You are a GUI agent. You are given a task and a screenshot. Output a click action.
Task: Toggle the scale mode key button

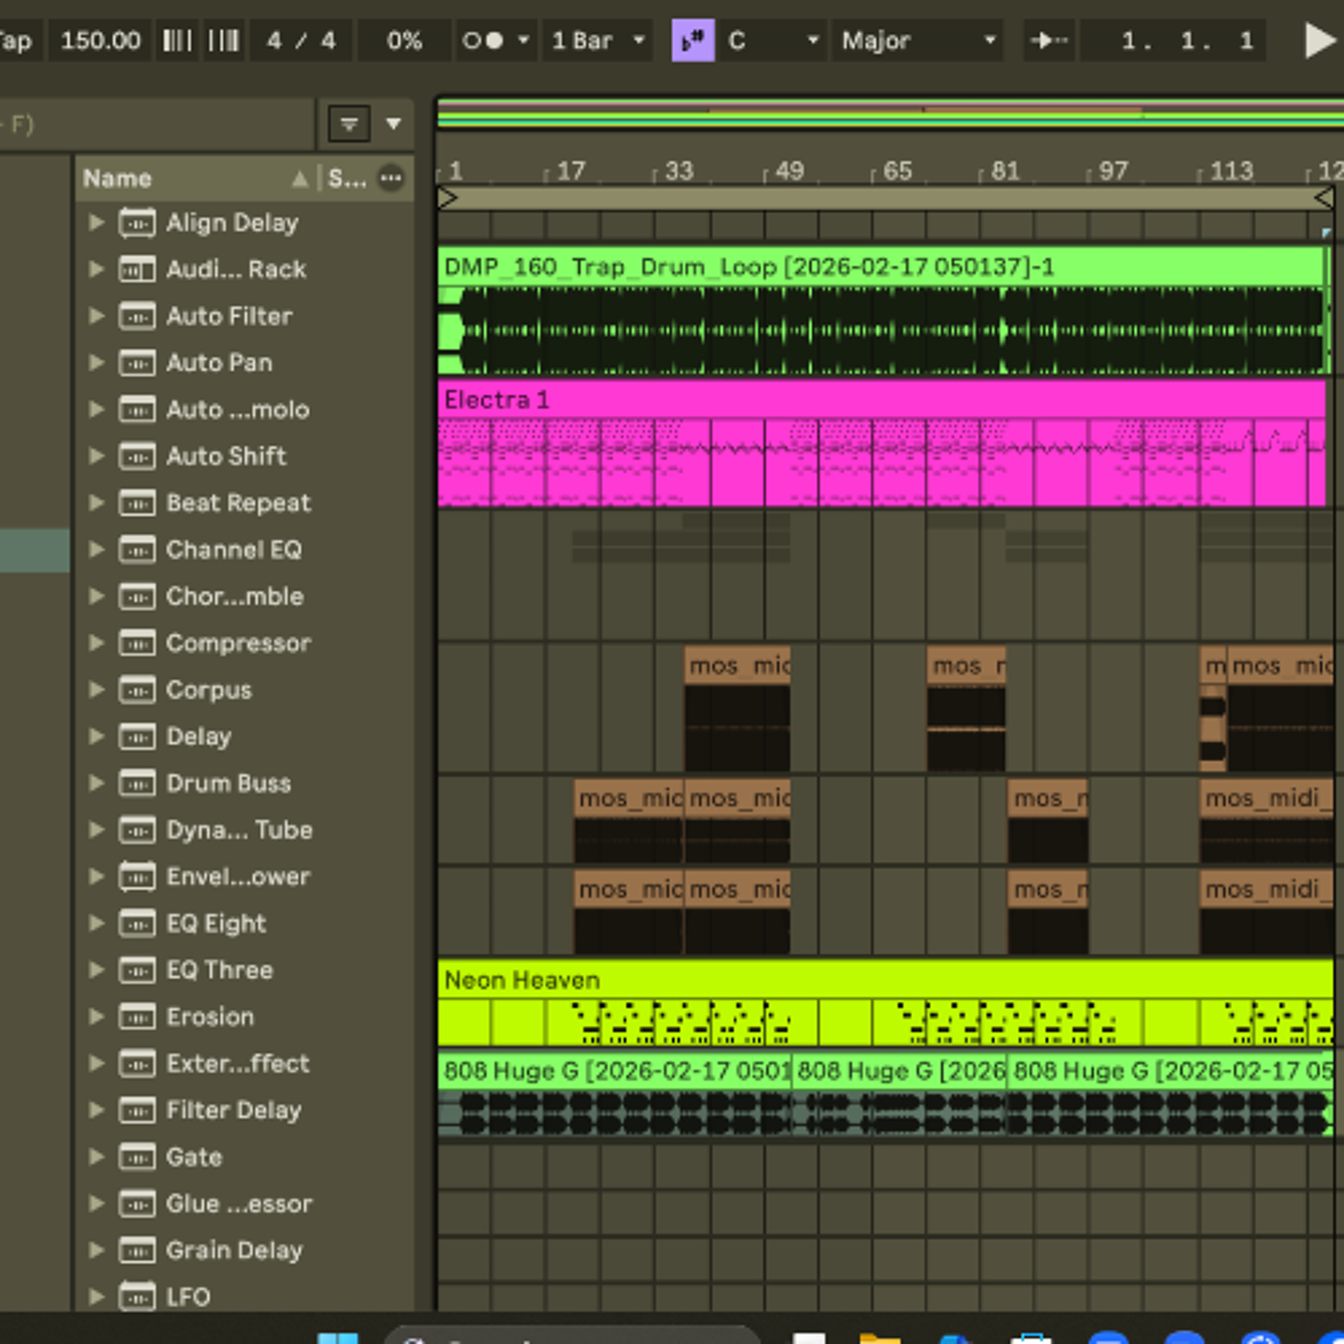tap(692, 40)
